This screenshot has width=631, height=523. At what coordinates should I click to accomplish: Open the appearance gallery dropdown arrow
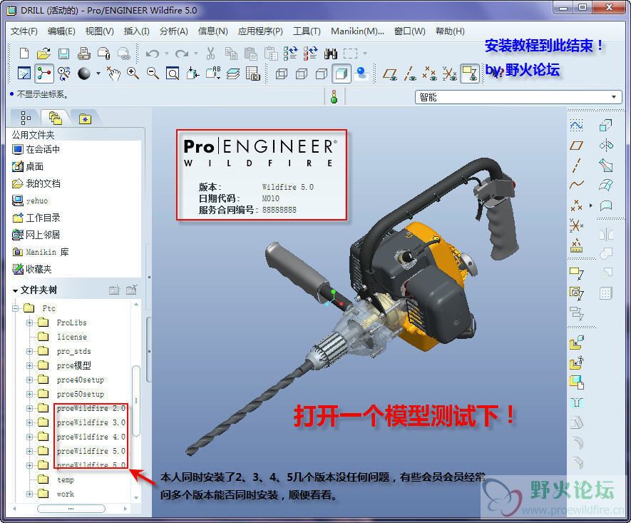98,73
